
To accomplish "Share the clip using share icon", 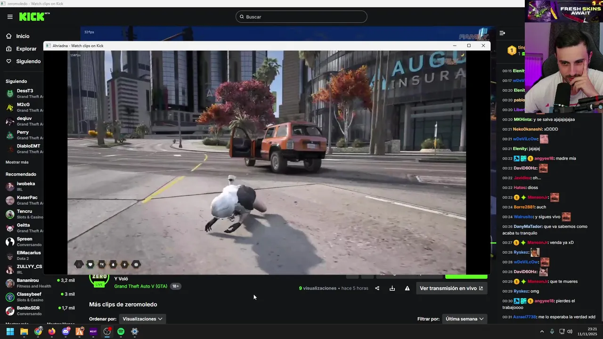I will [x=377, y=288].
